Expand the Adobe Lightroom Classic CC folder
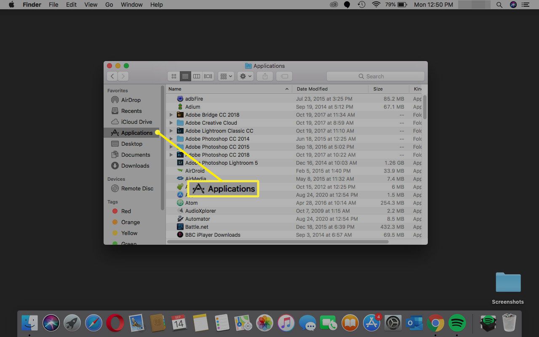539x337 pixels. [x=171, y=131]
